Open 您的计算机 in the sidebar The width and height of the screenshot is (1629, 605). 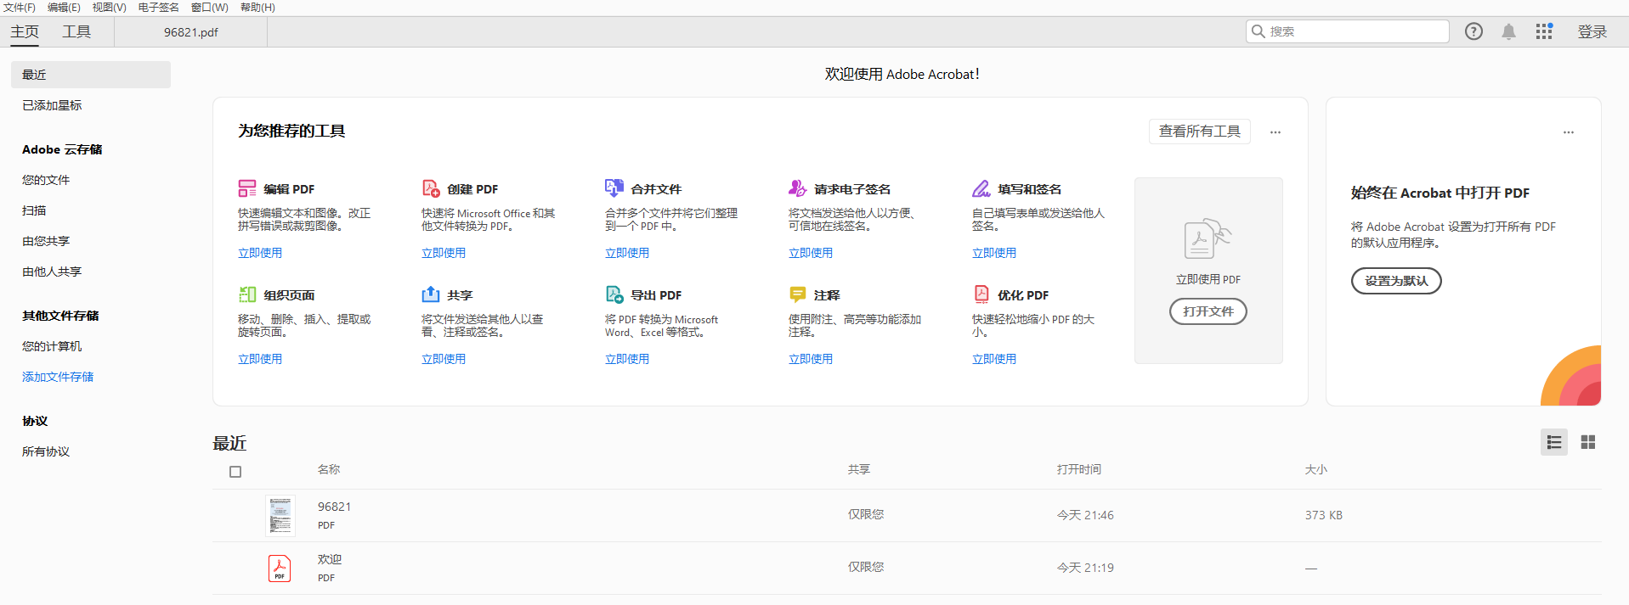click(x=52, y=346)
